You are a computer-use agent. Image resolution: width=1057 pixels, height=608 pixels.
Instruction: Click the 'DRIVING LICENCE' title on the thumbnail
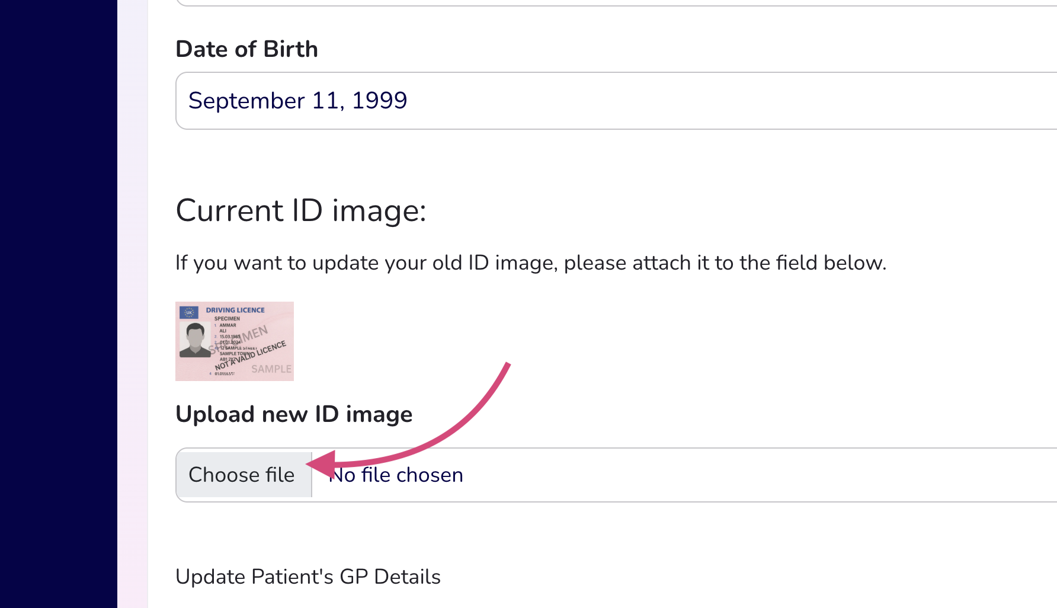235,310
